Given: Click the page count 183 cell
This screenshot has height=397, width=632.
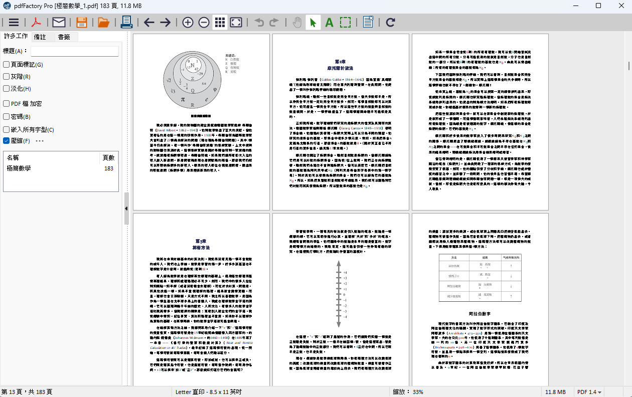Looking at the screenshot, I should pyautogui.click(x=108, y=168).
